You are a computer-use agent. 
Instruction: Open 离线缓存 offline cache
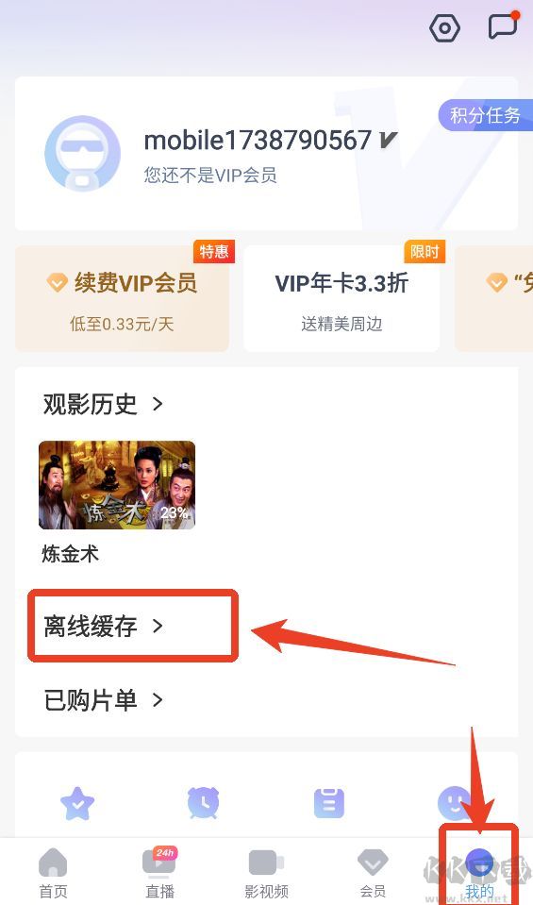point(103,627)
